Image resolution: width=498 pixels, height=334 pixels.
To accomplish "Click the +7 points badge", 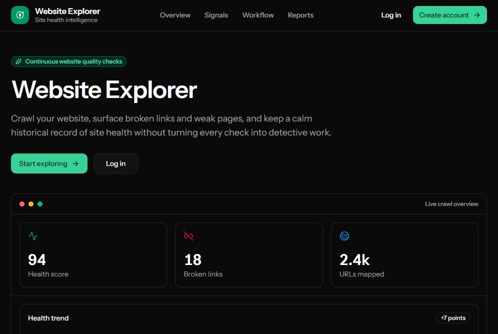I will 453,318.
